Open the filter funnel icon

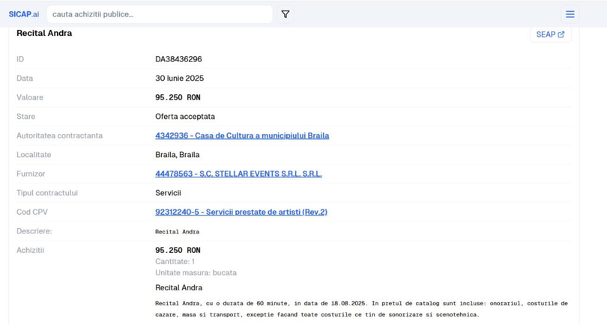(x=286, y=14)
